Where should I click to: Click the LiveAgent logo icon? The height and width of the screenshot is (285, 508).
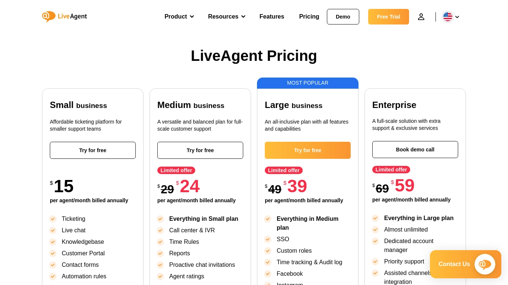pos(49,16)
